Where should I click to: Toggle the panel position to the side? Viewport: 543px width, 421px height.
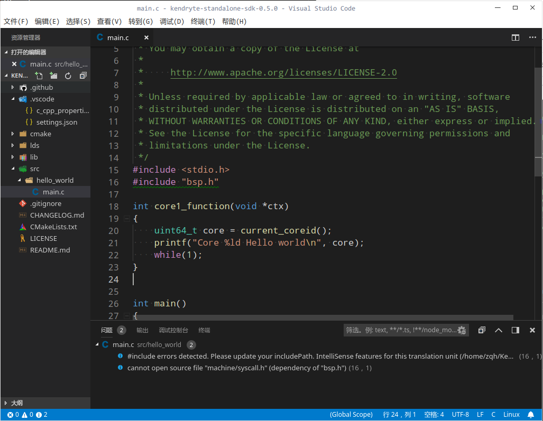(x=516, y=330)
